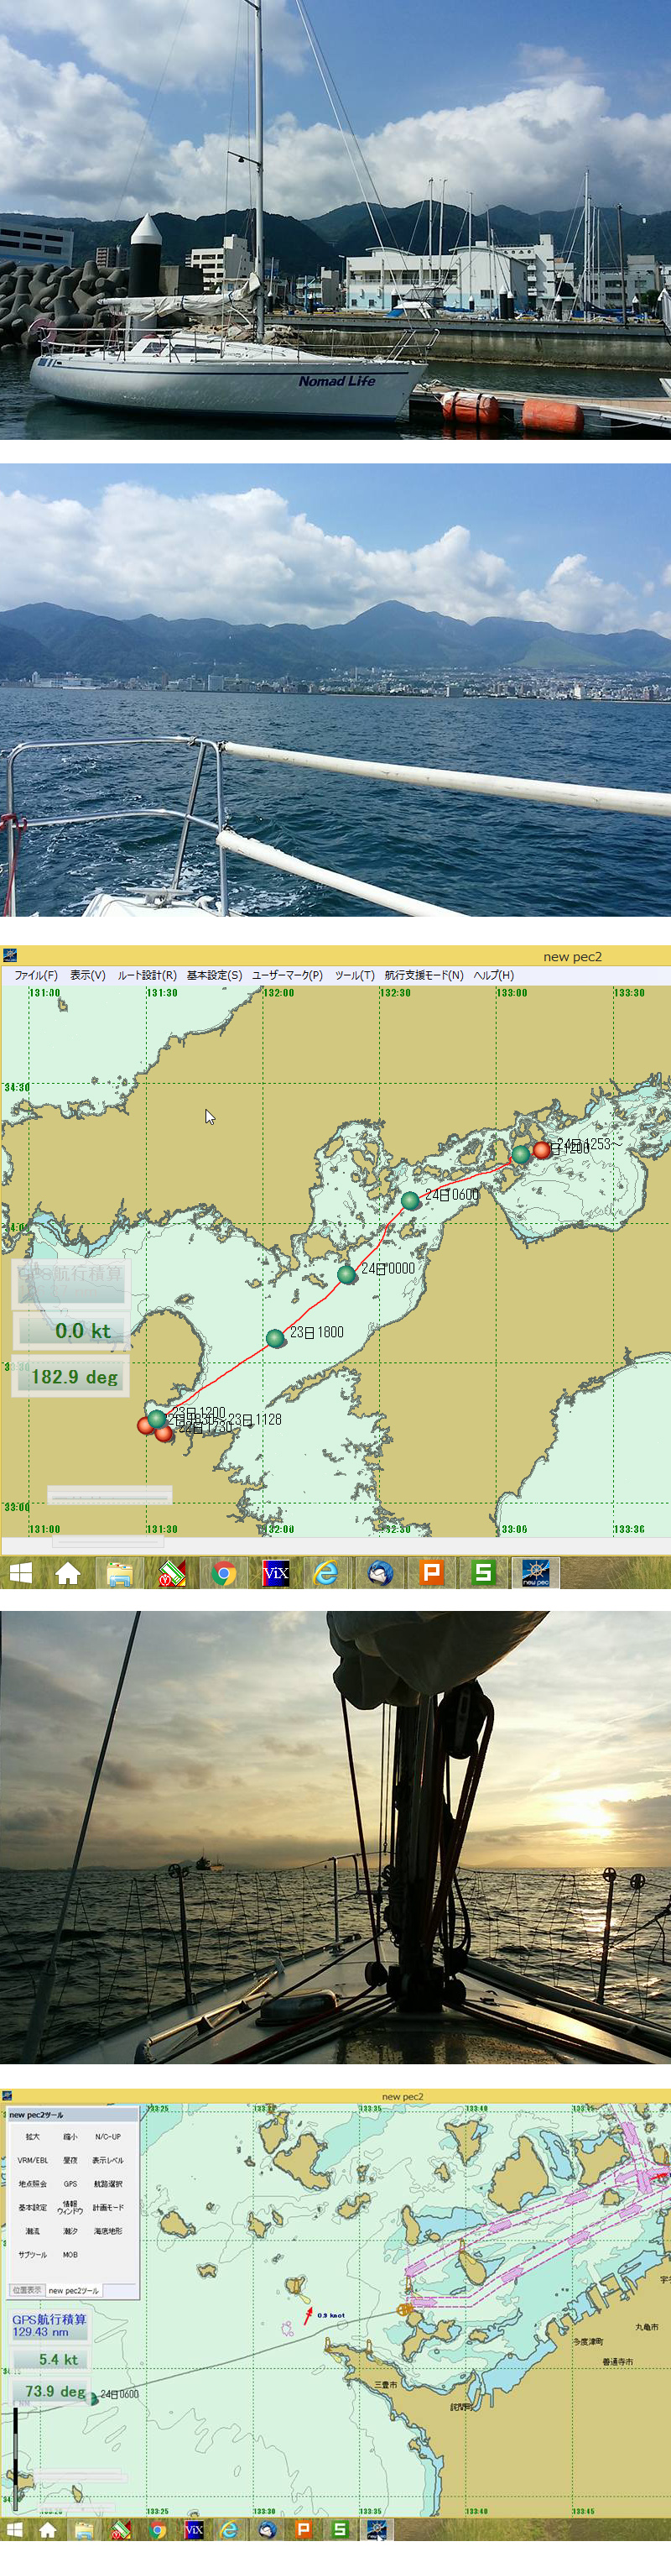Click the 73.9 deg course readout
The width and height of the screenshot is (671, 2552).
(x=51, y=2392)
